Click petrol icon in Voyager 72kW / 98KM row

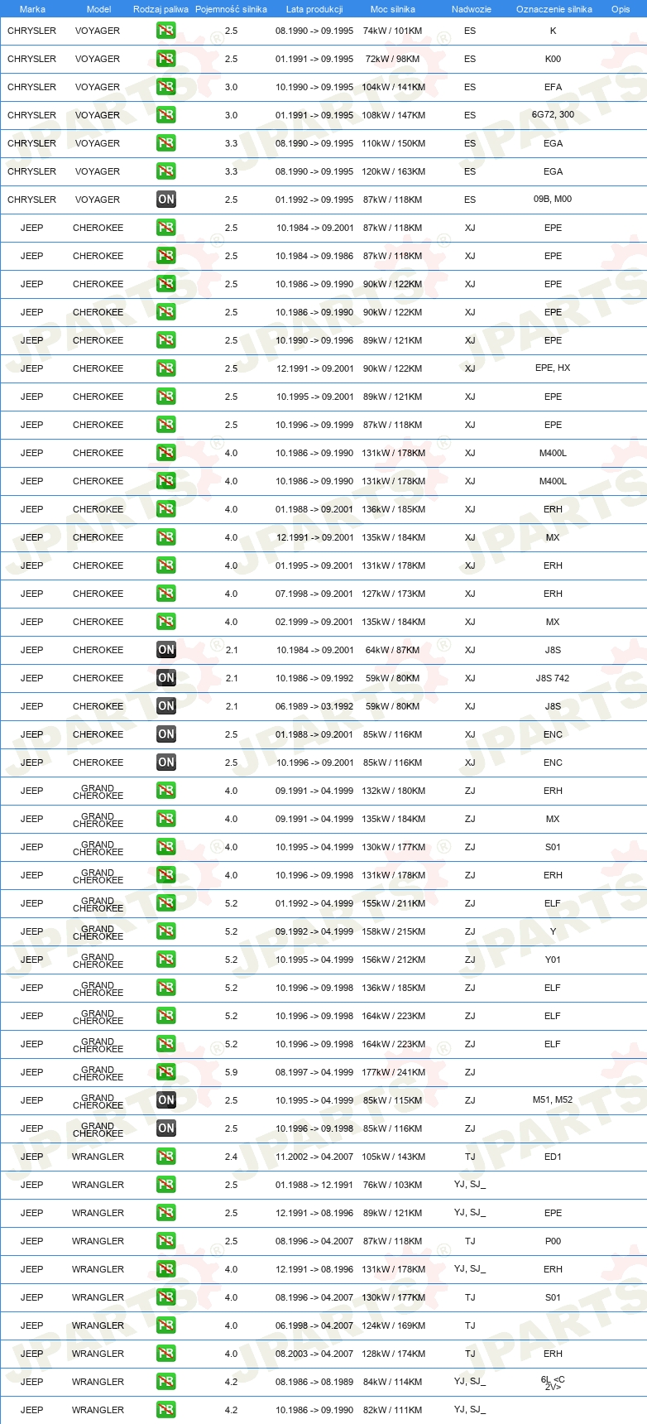click(x=166, y=59)
